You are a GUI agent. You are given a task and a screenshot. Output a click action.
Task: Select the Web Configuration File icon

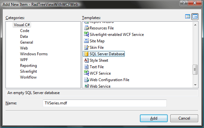click(86, 80)
